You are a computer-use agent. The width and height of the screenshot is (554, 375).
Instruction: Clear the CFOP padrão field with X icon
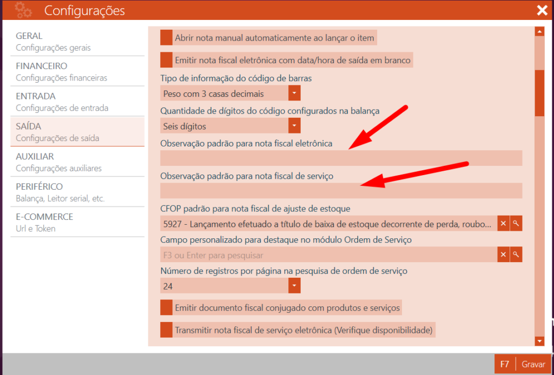[x=503, y=223]
